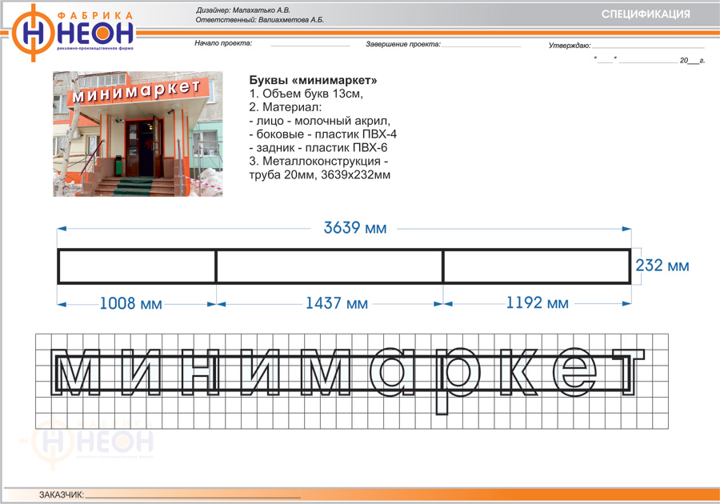The width and height of the screenshot is (720, 504).
Task: Click the year blank before 'г.'
Action: click(694, 61)
